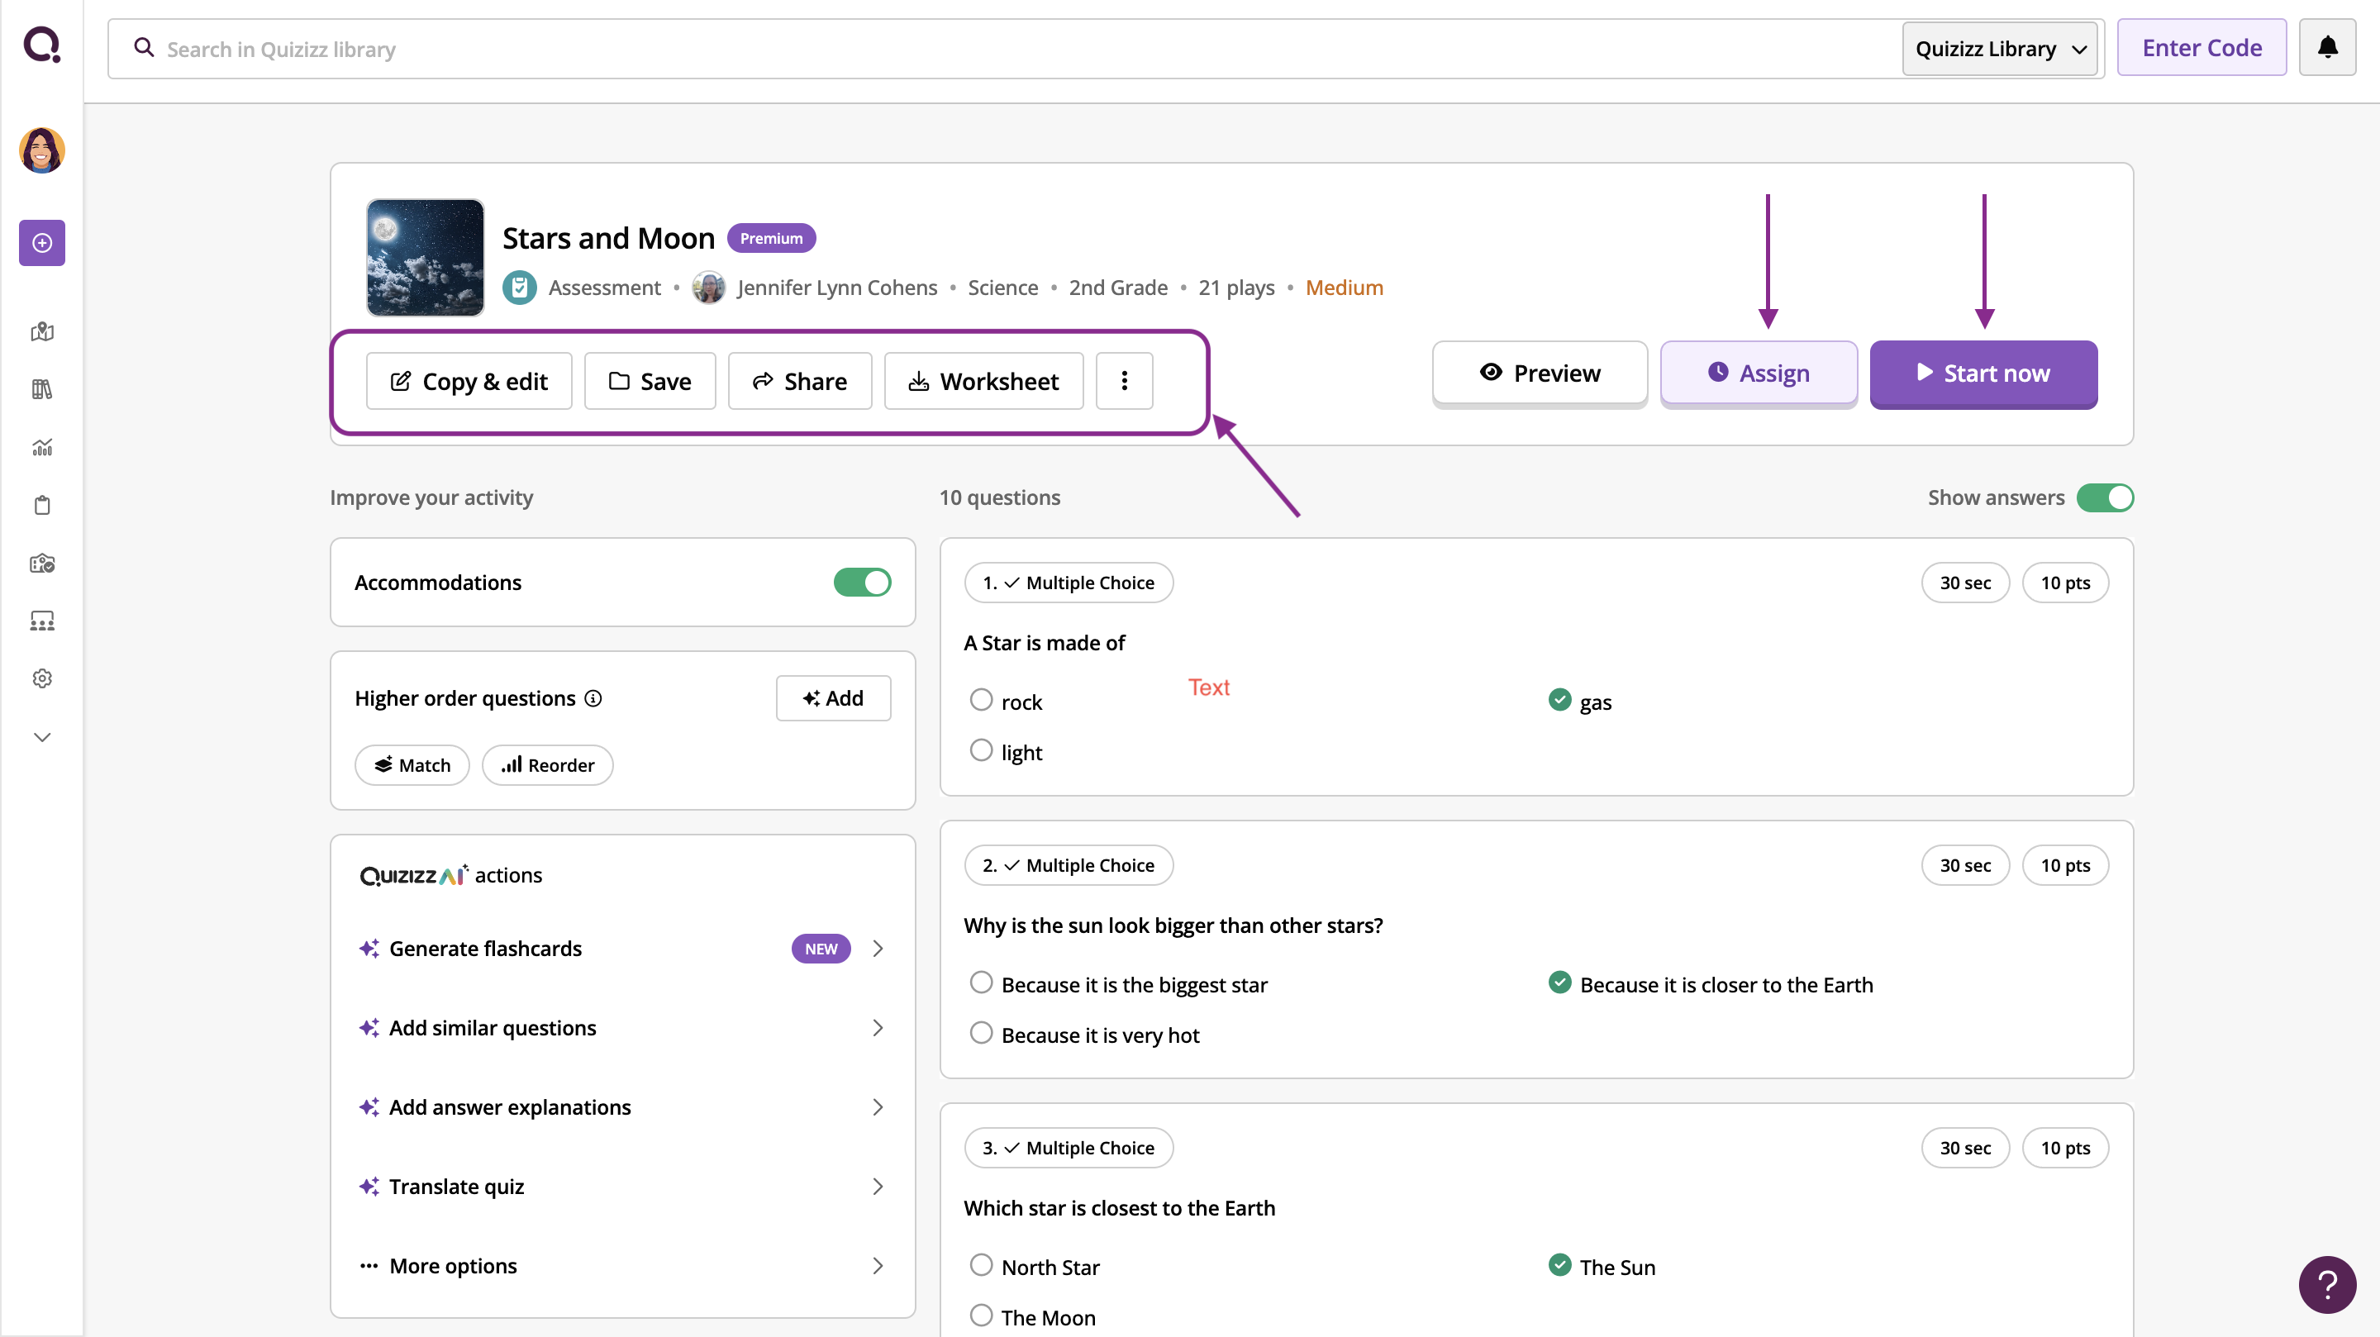Open question 3 Multiple Choice type pill
The width and height of the screenshot is (2380, 1337).
click(x=1069, y=1148)
